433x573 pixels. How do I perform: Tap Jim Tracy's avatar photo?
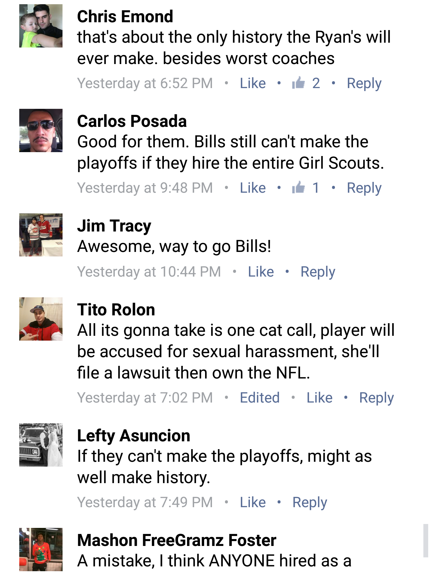tap(41, 235)
